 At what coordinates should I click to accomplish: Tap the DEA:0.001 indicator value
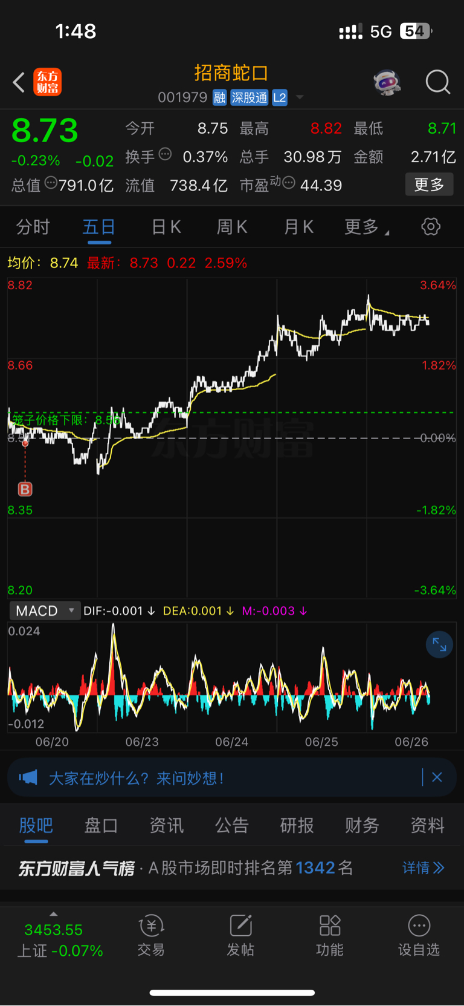198,611
